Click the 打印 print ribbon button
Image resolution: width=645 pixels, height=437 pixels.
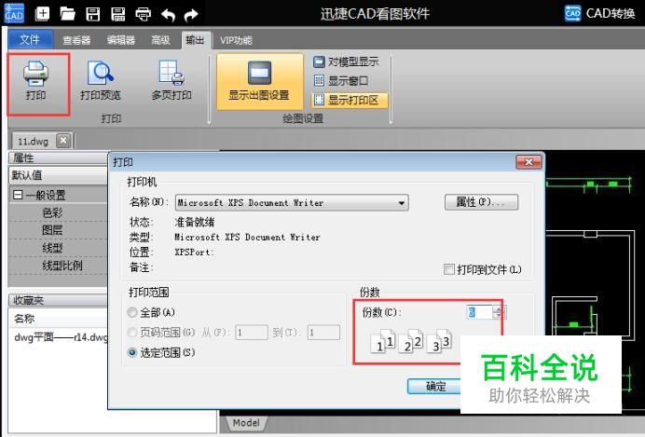click(x=37, y=84)
